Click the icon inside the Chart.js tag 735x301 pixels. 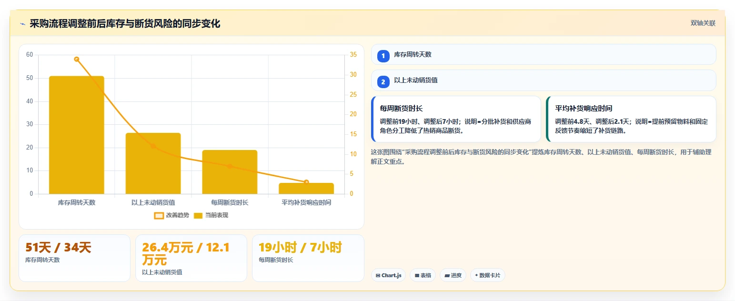tap(378, 275)
